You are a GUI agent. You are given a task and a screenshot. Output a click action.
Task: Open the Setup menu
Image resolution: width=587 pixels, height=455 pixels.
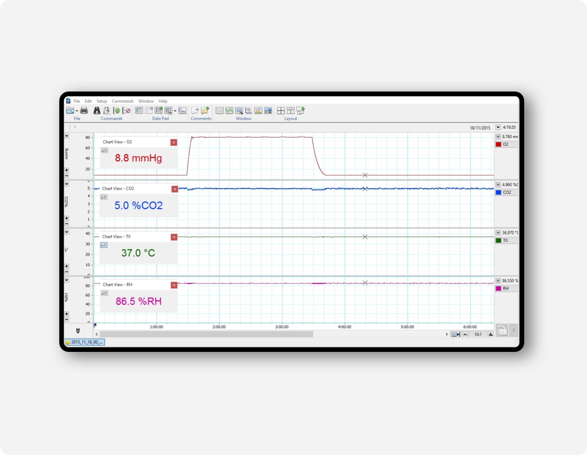tap(101, 101)
